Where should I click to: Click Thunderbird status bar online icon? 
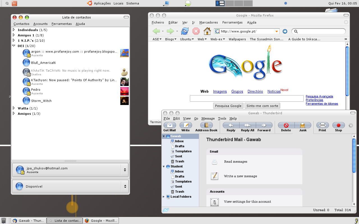[166, 210]
